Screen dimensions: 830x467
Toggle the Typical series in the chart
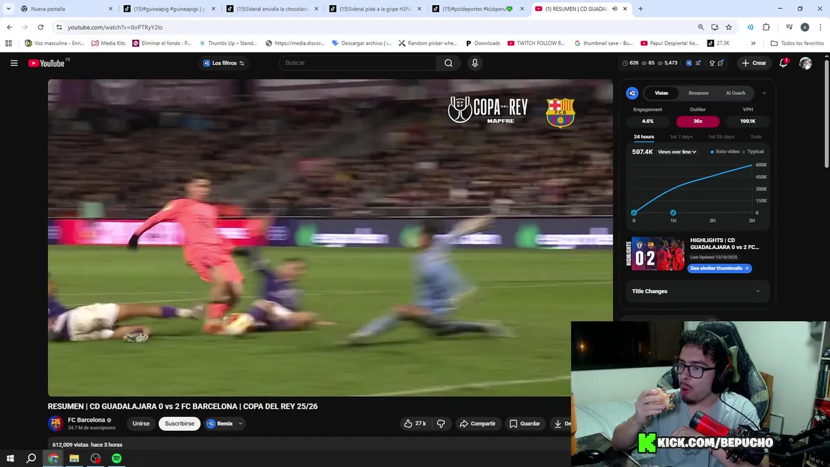click(753, 152)
